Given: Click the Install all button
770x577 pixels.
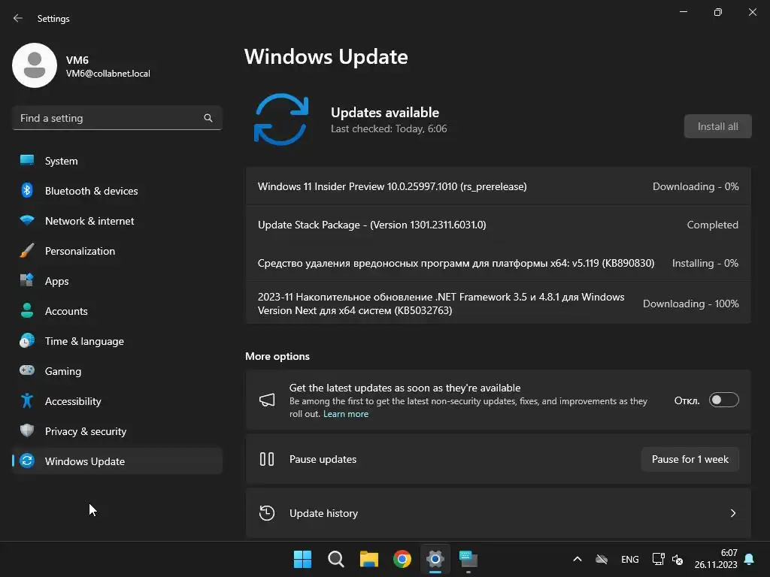Looking at the screenshot, I should point(717,126).
